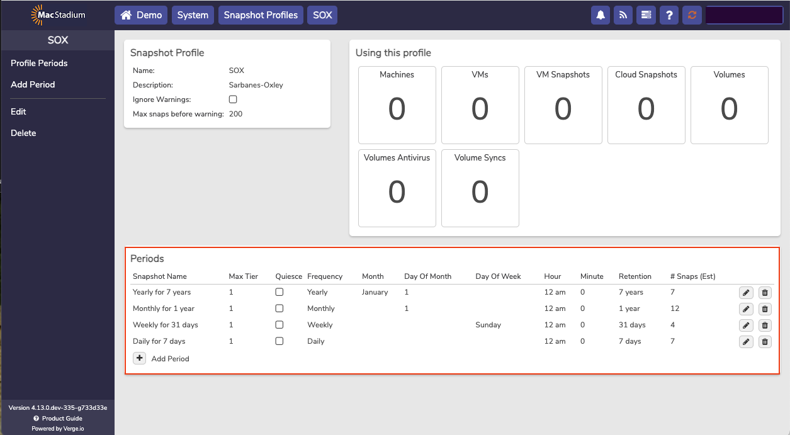The width and height of the screenshot is (790, 435).
Task: Enable Quiesce for the Yearly period
Action: tap(279, 291)
